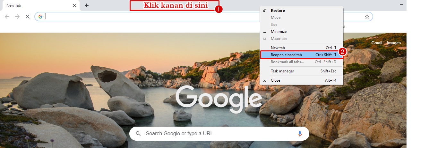Click the Google icon in address bar
437x148 pixels.
[x=40, y=17]
